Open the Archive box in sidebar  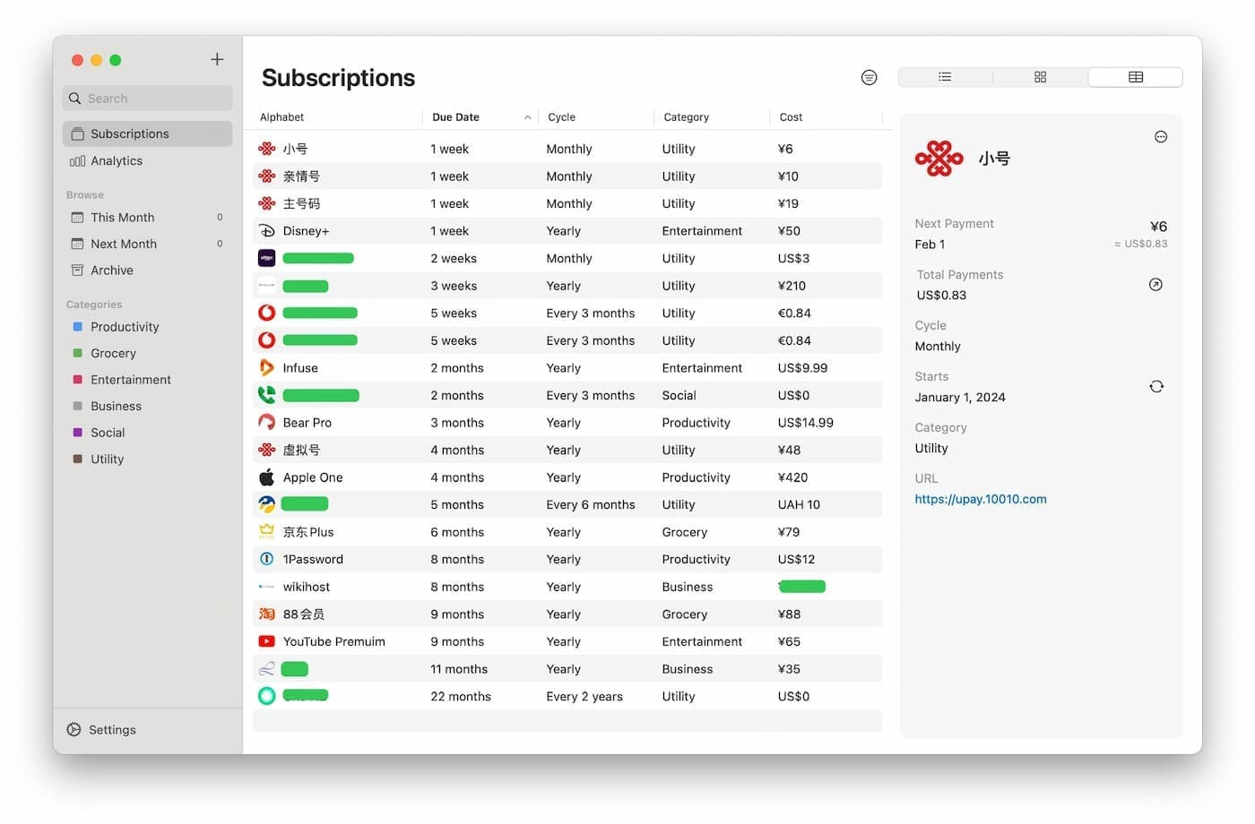(111, 270)
